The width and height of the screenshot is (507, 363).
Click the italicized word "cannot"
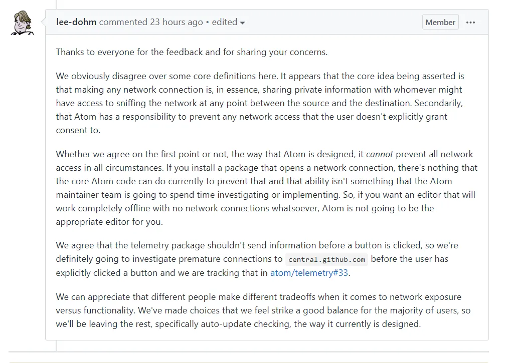pyautogui.click(x=379, y=154)
